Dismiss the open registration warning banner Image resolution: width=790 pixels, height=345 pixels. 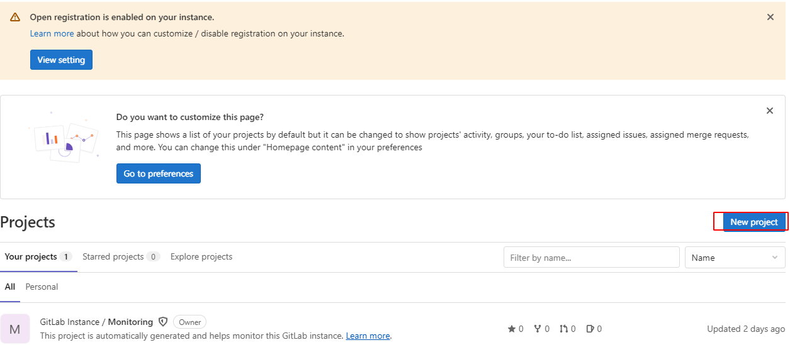click(770, 18)
